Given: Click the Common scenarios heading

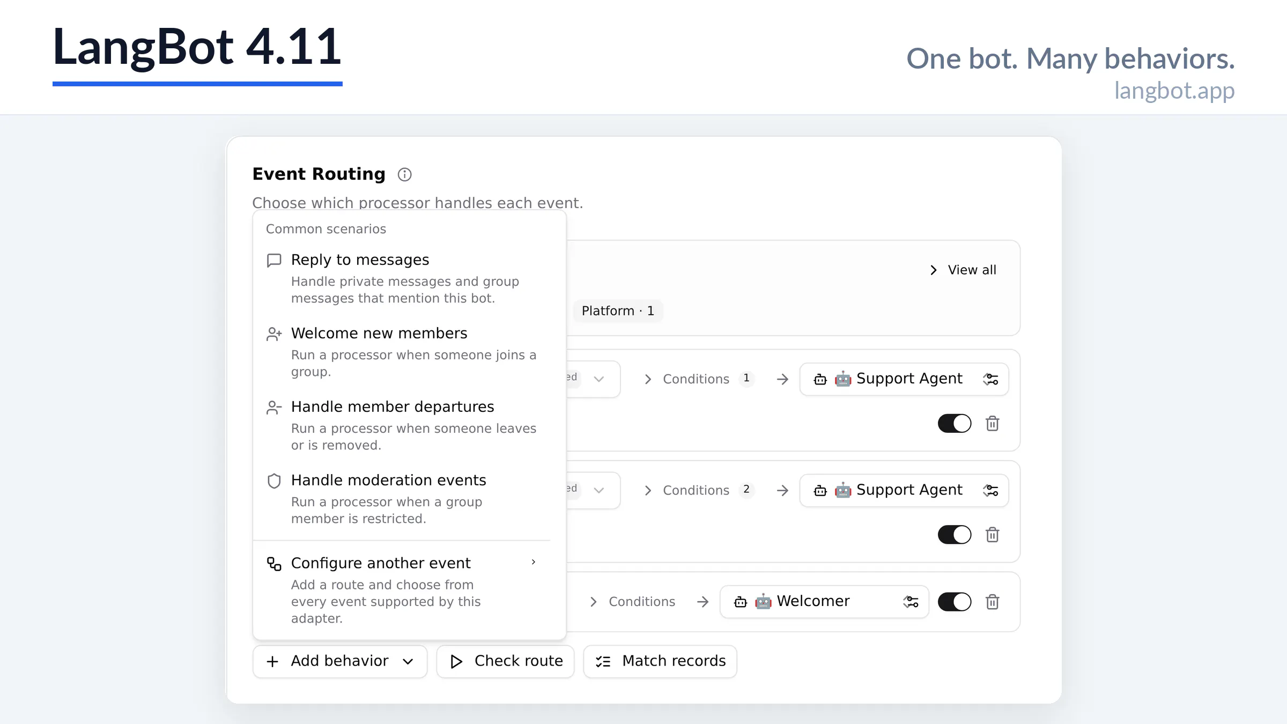Looking at the screenshot, I should click(326, 229).
